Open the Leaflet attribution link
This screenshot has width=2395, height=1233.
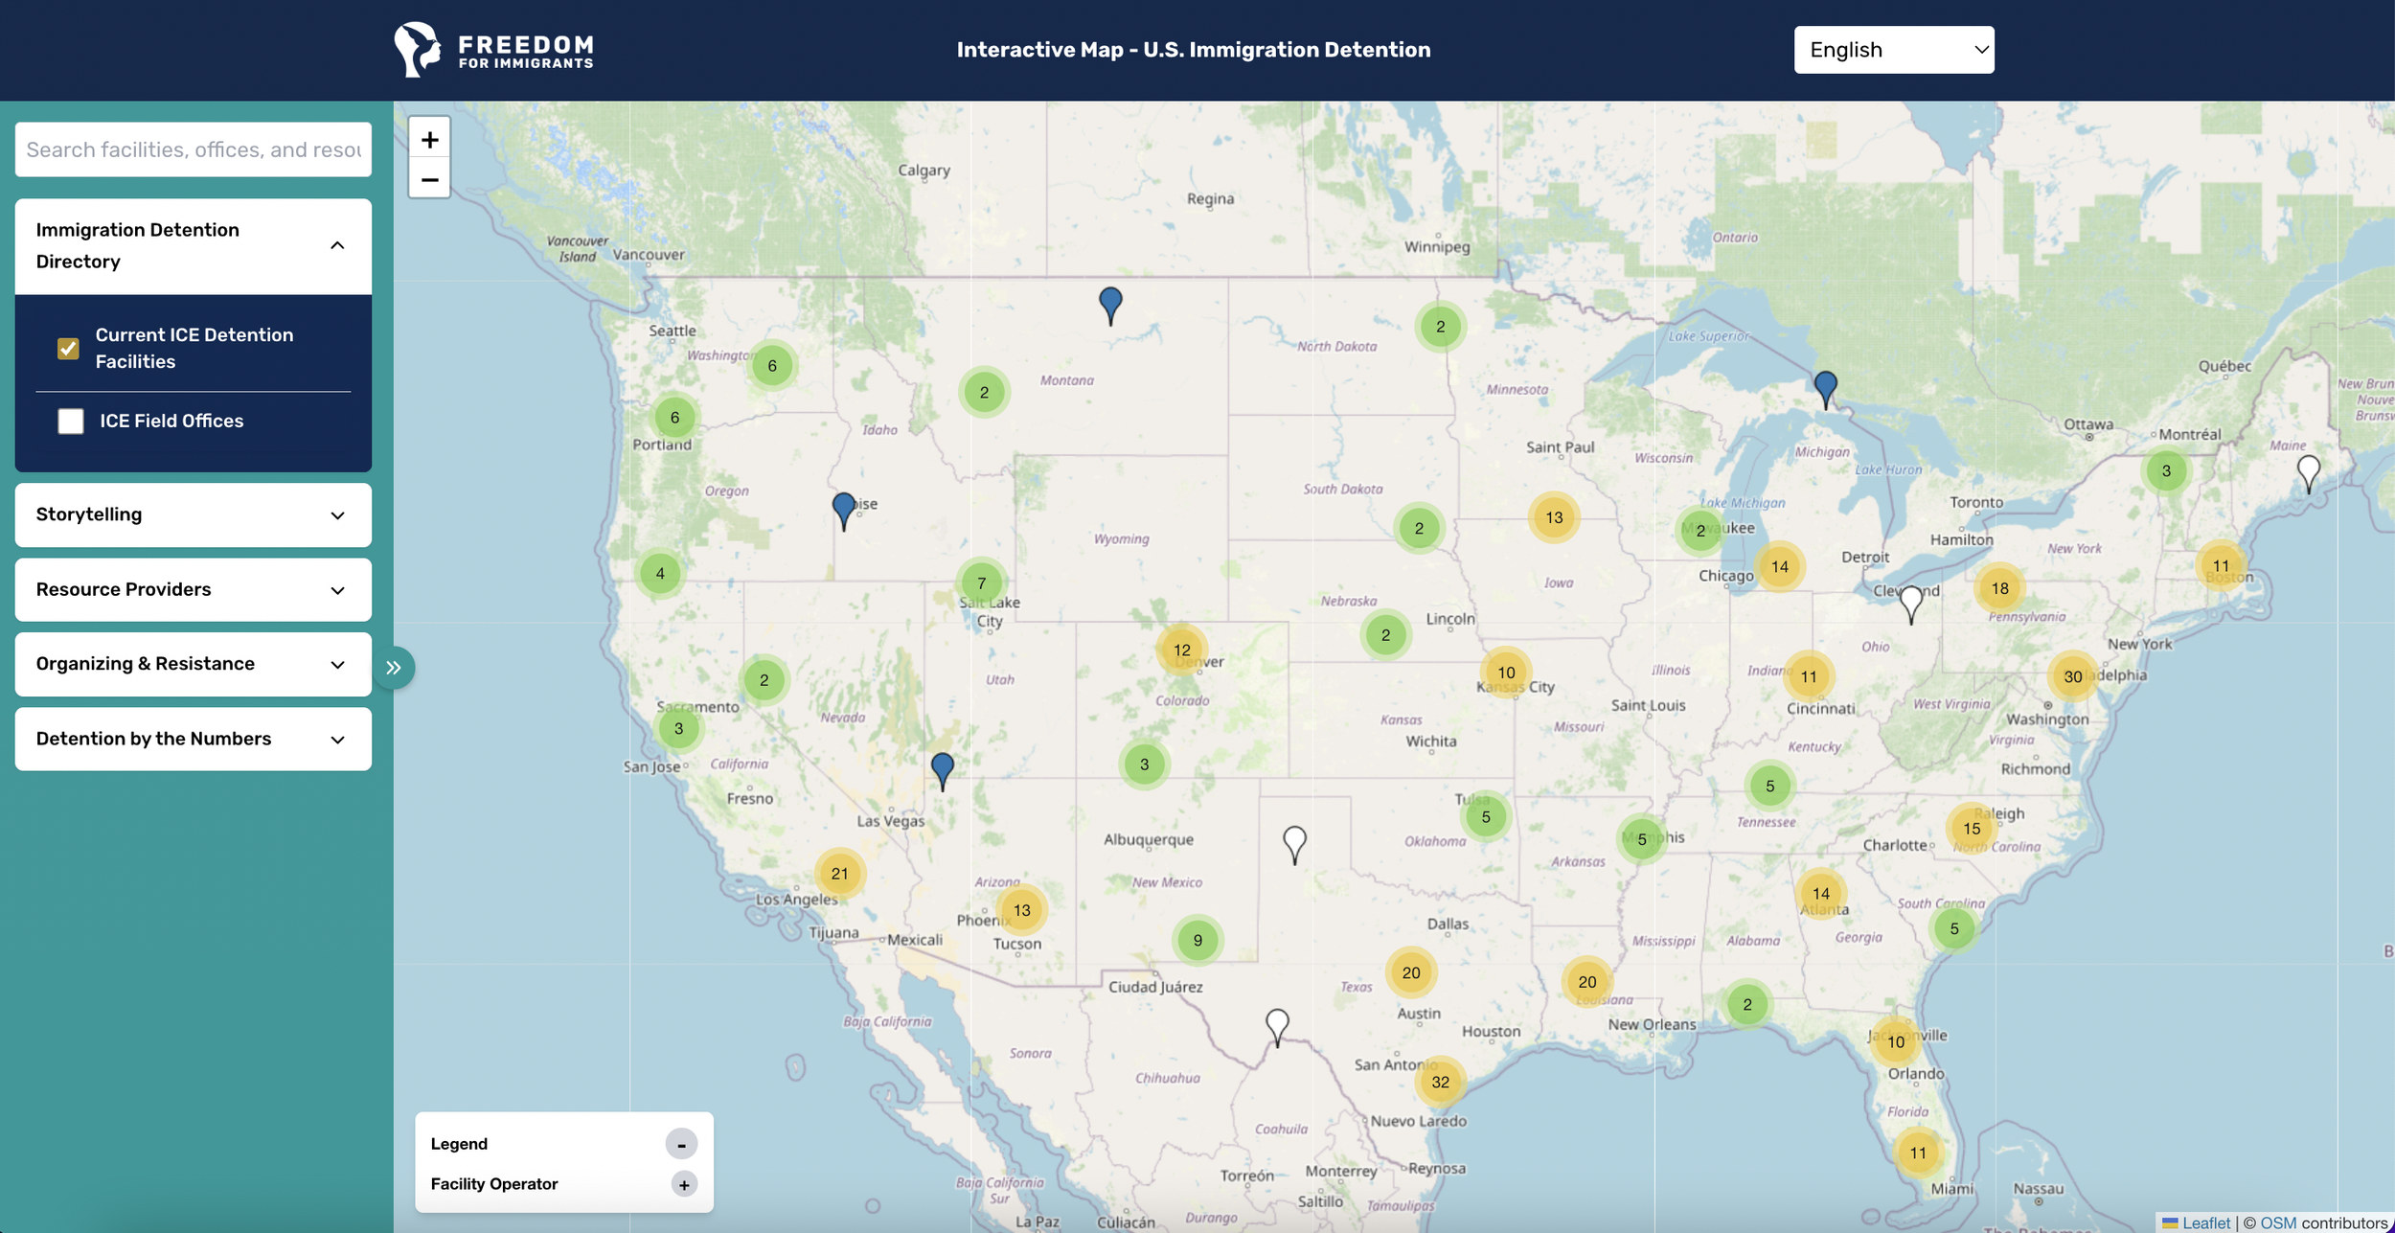[x=2205, y=1222]
